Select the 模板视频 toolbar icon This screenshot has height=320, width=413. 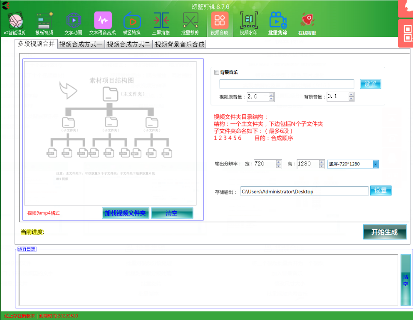(44, 21)
